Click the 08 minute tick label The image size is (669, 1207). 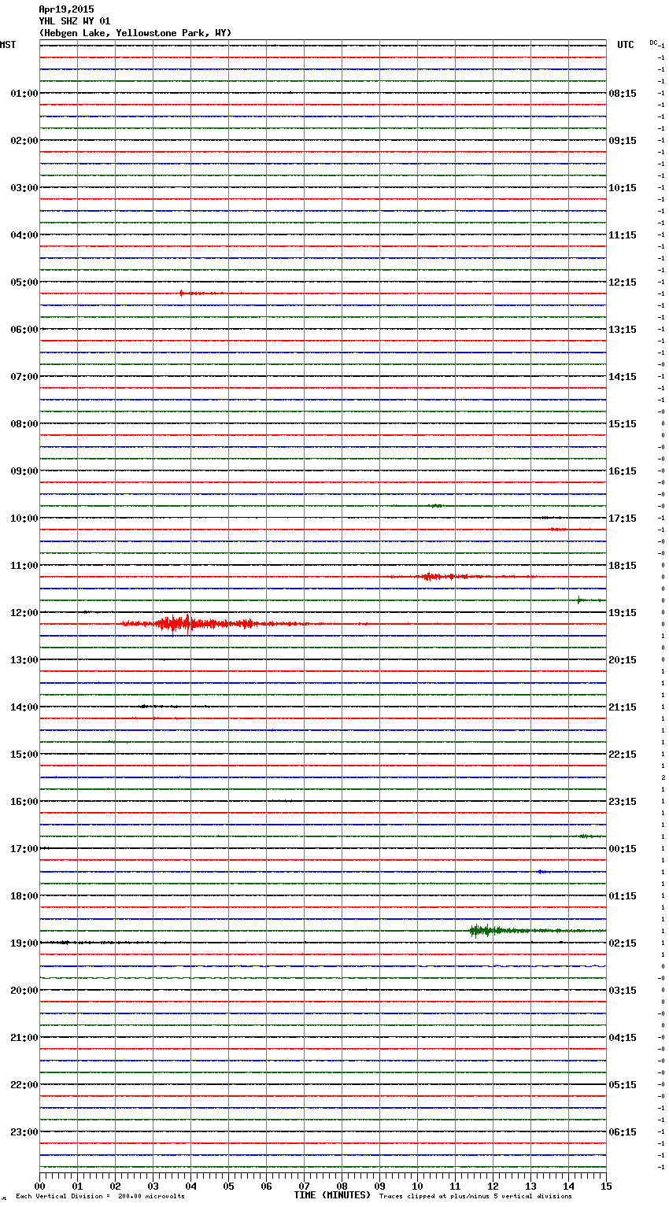click(342, 1187)
